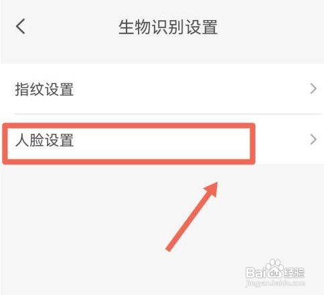Select the 生物识别设置 page title

pyautogui.click(x=168, y=27)
